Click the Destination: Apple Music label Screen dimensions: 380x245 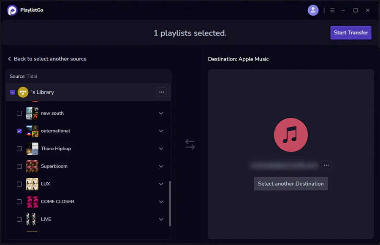(238, 59)
